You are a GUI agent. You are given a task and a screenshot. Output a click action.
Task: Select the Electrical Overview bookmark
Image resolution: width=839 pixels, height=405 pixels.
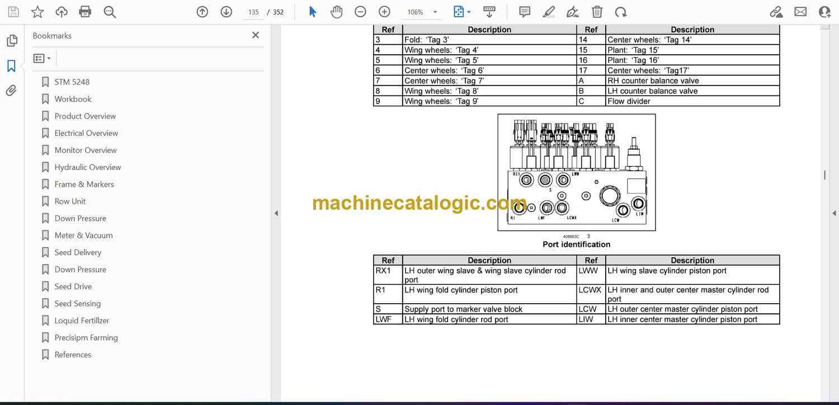click(86, 133)
